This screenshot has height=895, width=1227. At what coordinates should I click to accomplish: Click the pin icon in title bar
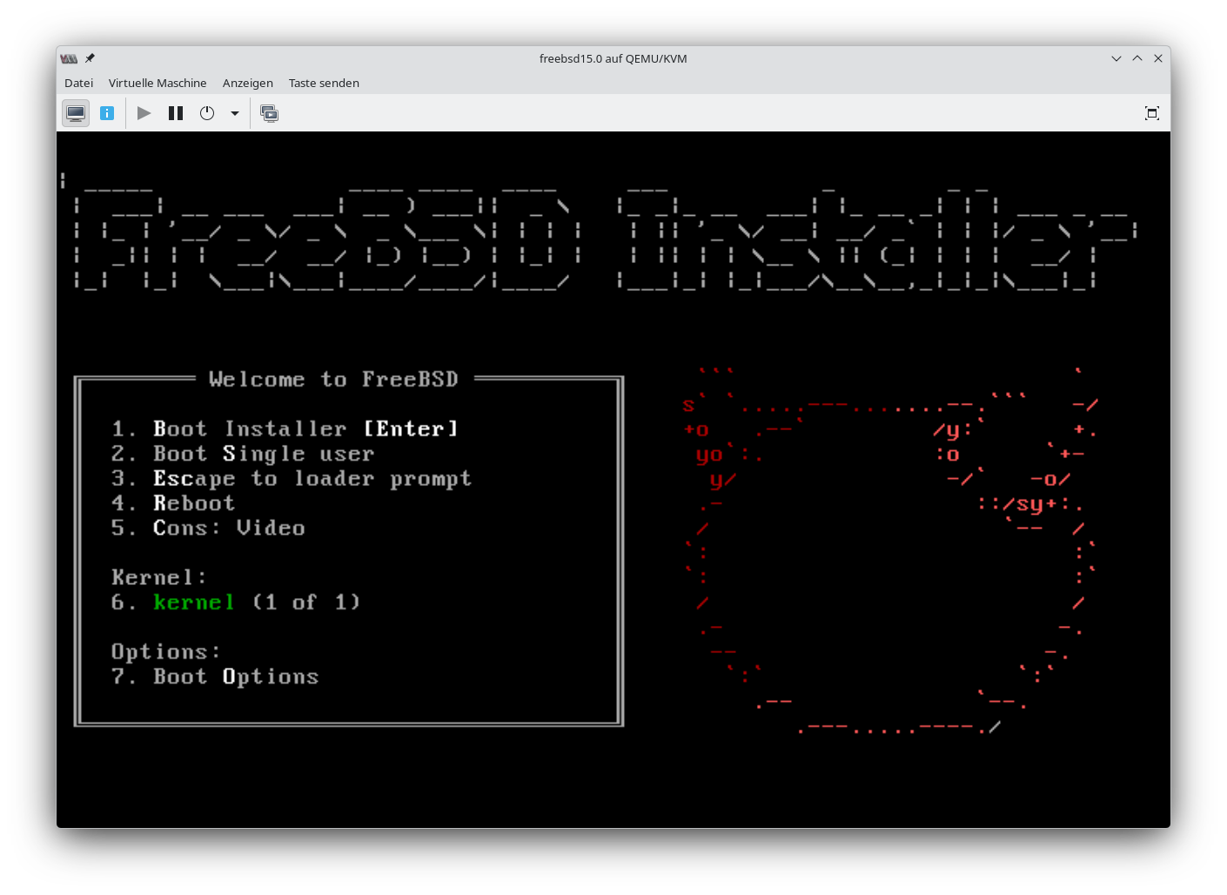pyautogui.click(x=90, y=58)
